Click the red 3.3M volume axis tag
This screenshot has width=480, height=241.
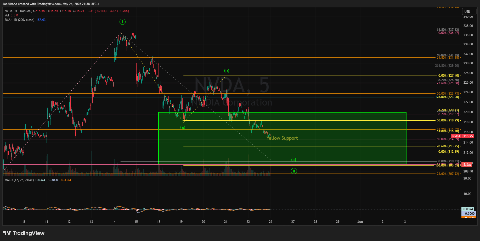[467, 165]
